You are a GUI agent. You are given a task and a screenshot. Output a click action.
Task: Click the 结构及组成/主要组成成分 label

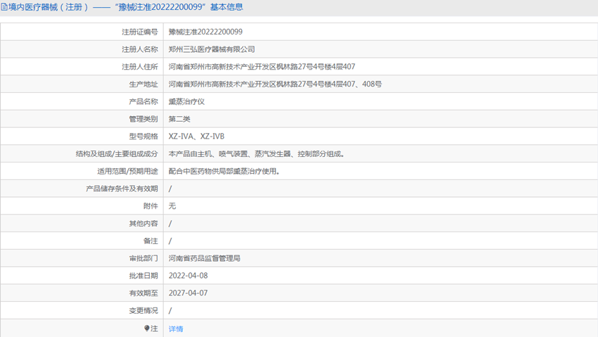[117, 153]
